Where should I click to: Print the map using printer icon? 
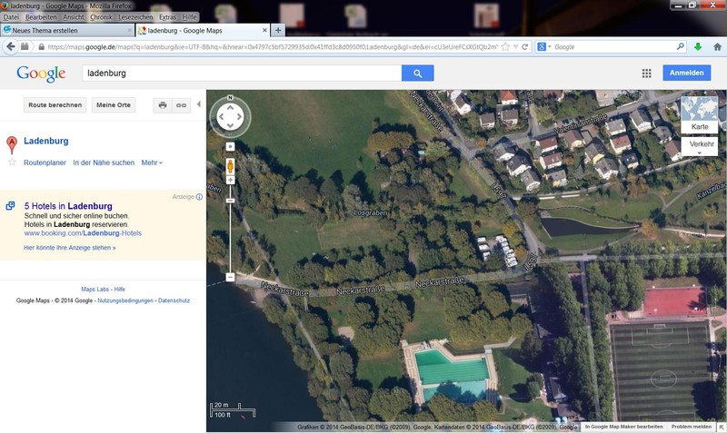coord(163,105)
